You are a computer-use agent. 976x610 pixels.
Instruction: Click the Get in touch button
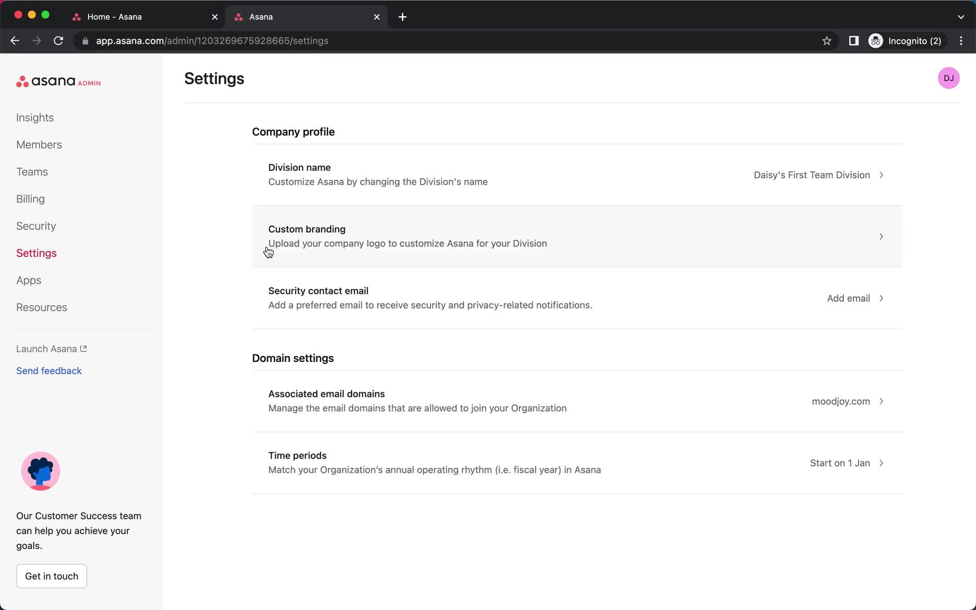point(51,575)
